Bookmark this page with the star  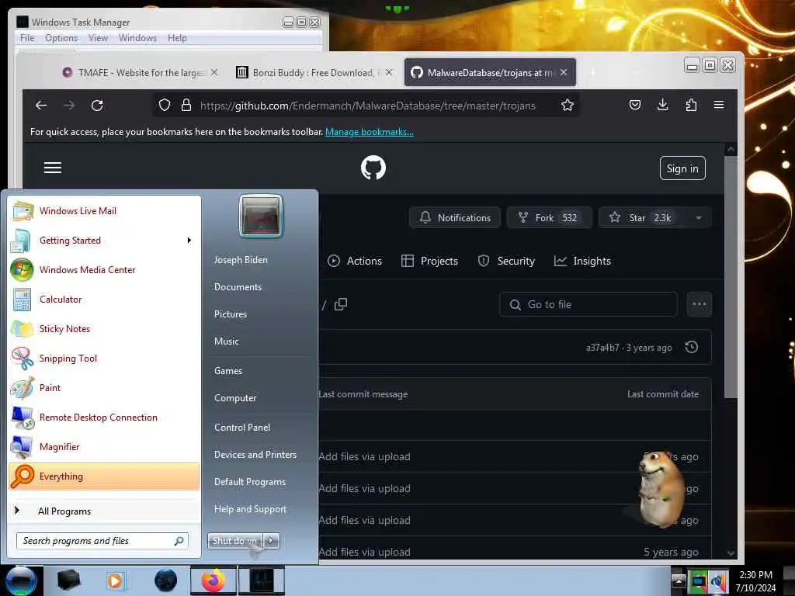click(568, 105)
